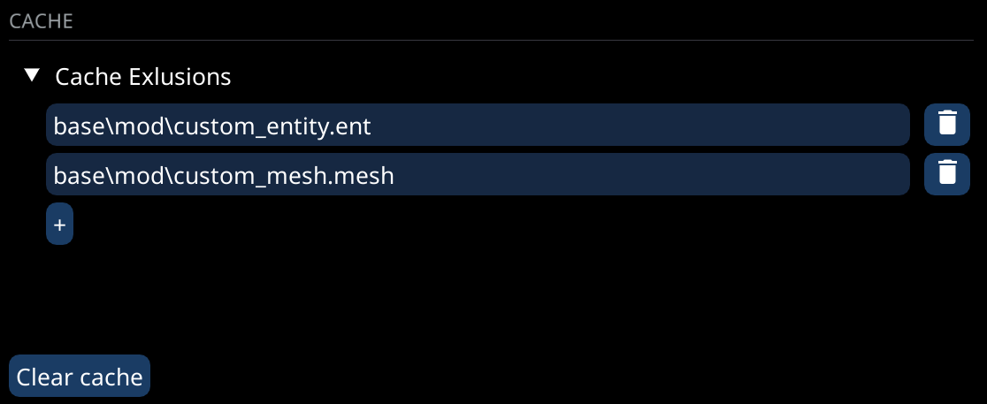
Task: Select the CACHE section header
Action: [x=41, y=22]
